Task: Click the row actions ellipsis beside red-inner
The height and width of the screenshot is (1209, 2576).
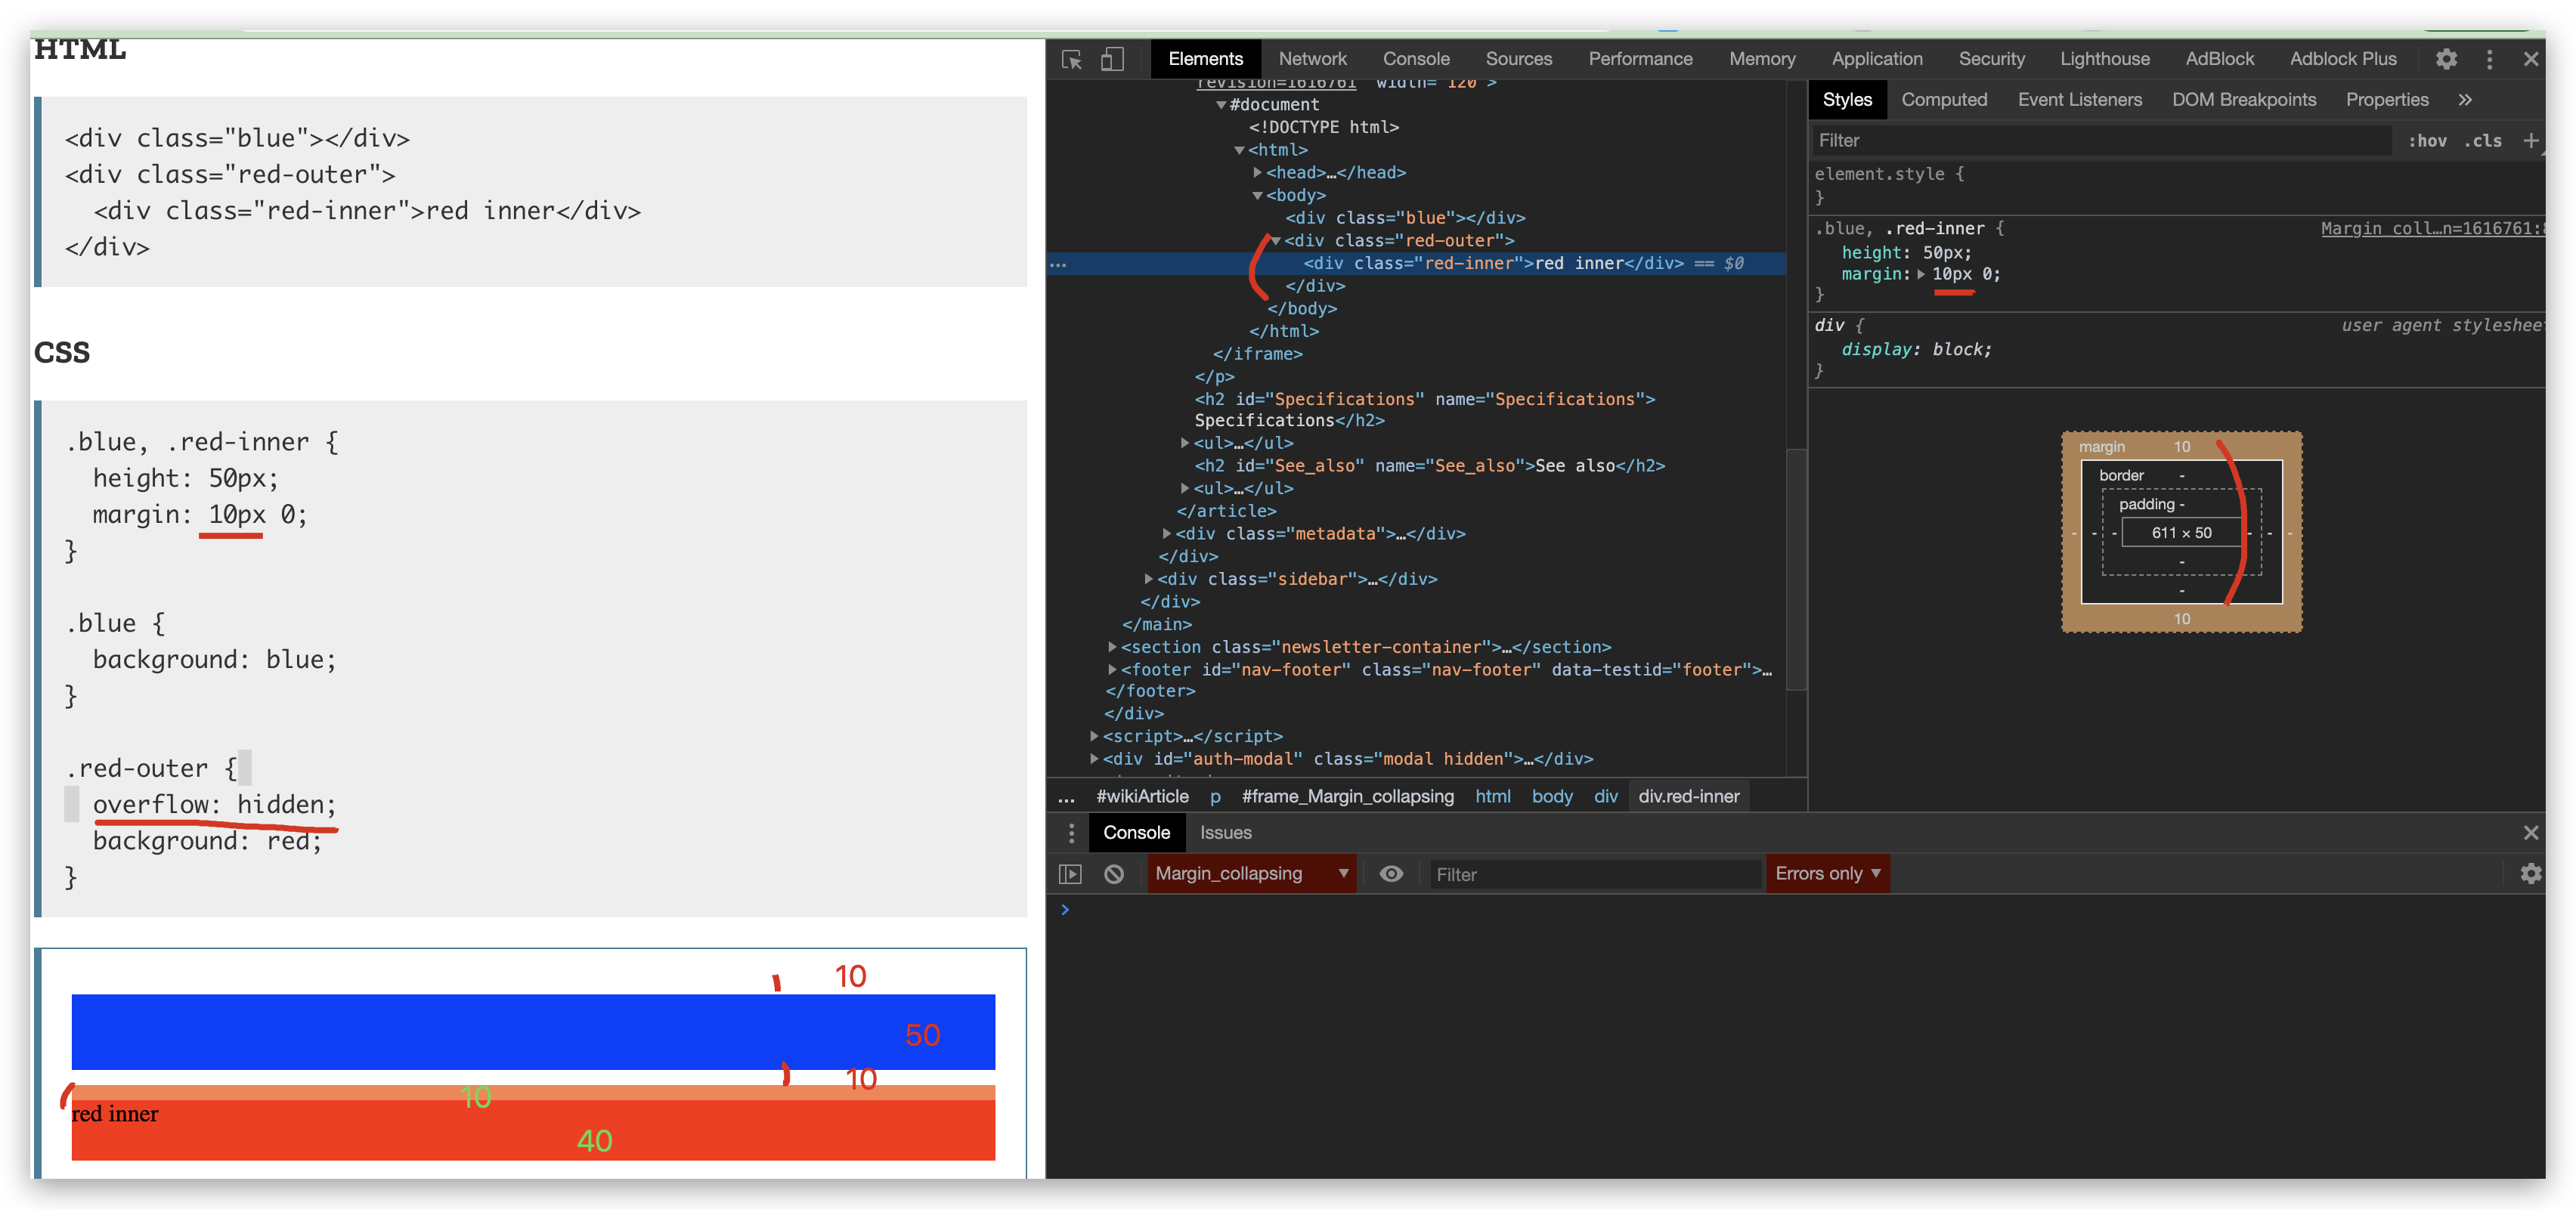Action: (x=1058, y=264)
